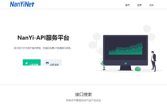Click the subtitle below 接口搜索

tap(83, 100)
